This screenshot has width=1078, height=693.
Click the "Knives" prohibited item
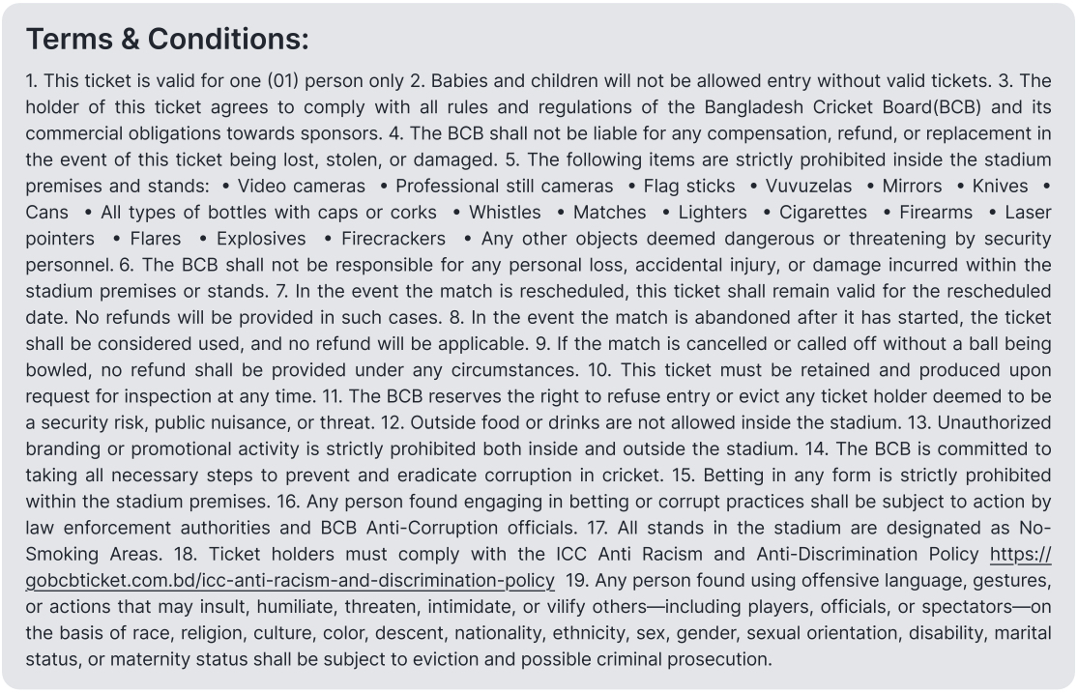click(x=1000, y=186)
